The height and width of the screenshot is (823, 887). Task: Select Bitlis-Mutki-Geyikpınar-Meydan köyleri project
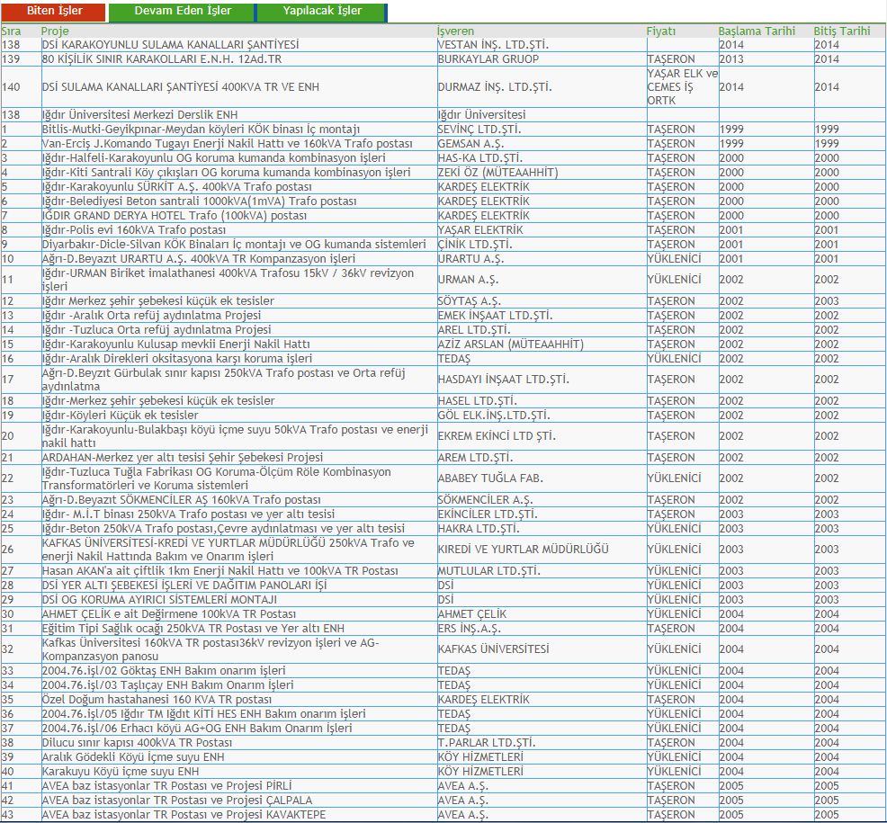pyautogui.click(x=239, y=130)
